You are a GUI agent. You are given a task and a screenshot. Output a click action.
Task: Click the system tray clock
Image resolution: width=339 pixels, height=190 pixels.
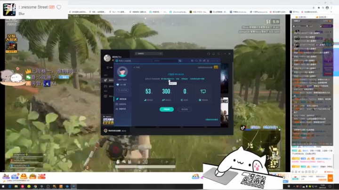pos(323,186)
